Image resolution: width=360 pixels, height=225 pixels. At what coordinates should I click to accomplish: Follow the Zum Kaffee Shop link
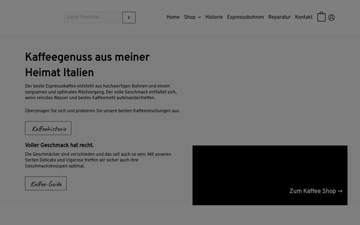315,191
